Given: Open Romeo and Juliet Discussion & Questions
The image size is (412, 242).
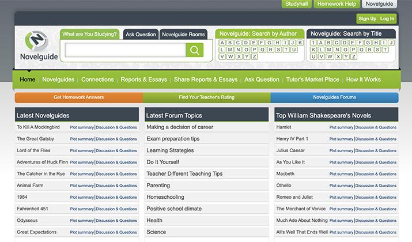Looking at the screenshot, I should point(376,197).
